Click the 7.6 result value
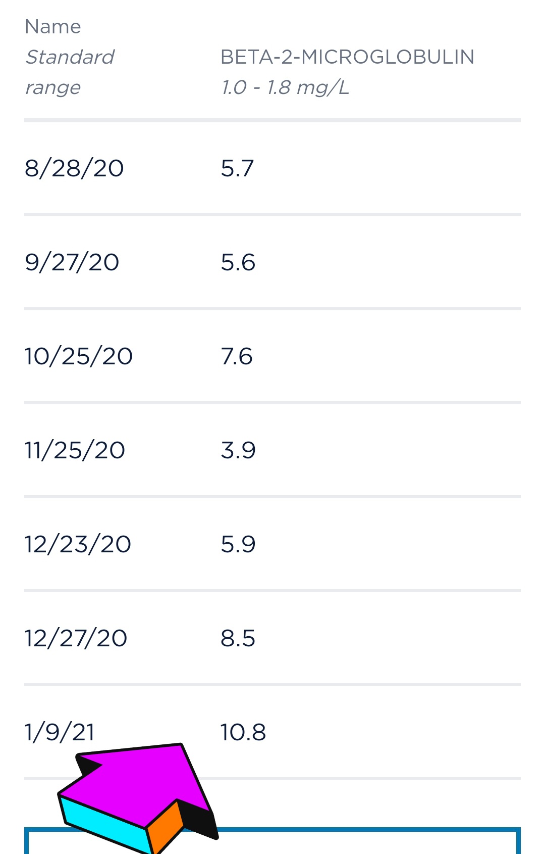 (237, 356)
